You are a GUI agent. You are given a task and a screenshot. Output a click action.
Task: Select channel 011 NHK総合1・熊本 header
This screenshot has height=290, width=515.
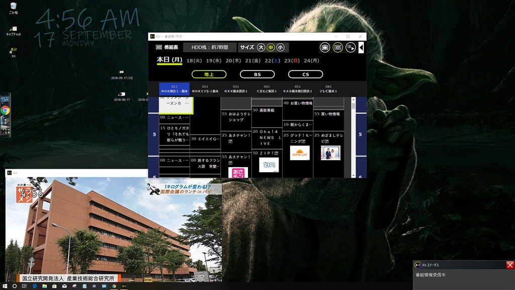tap(174, 89)
